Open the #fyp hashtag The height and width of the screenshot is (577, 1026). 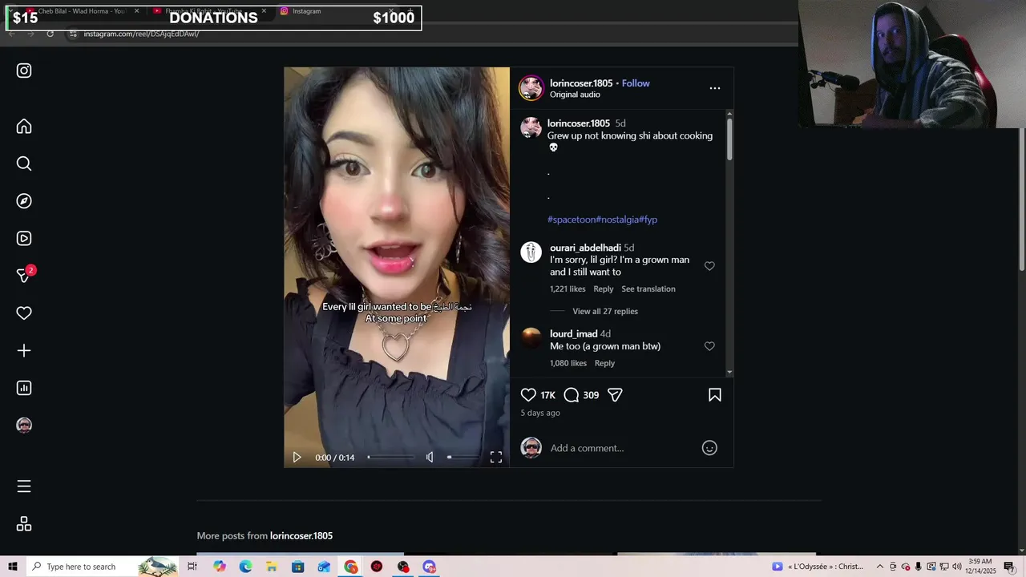click(x=648, y=220)
